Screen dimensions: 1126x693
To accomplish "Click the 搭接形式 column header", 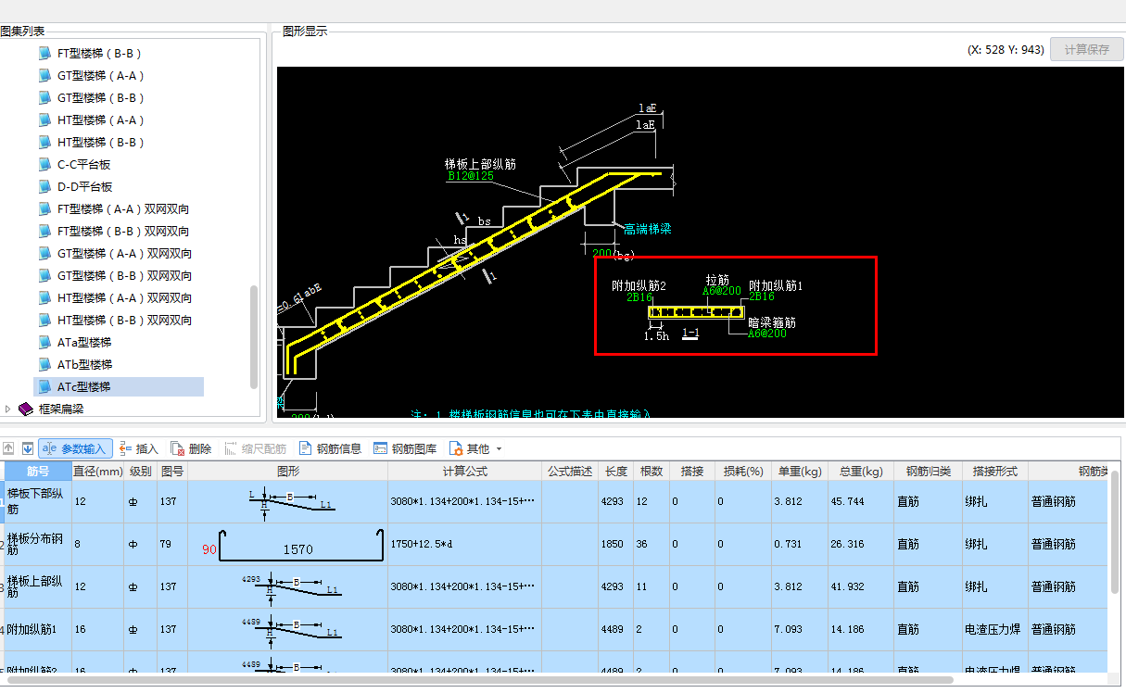I will pyautogui.click(x=995, y=471).
